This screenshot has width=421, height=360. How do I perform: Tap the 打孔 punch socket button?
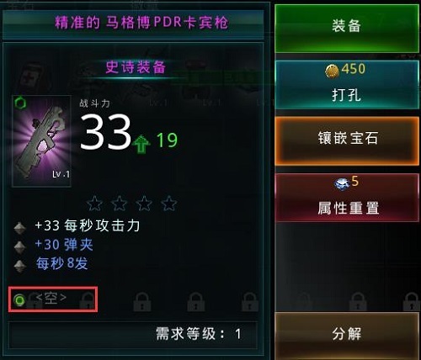tap(347, 85)
